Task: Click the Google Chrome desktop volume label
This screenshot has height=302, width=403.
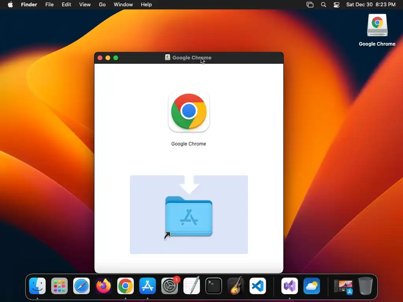Action: pos(377,44)
